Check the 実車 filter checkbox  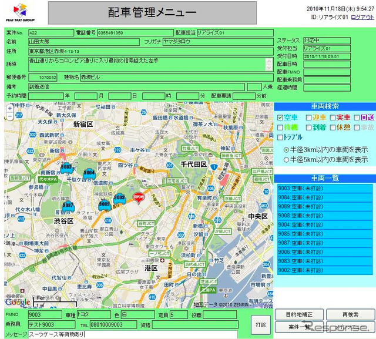pos(333,118)
